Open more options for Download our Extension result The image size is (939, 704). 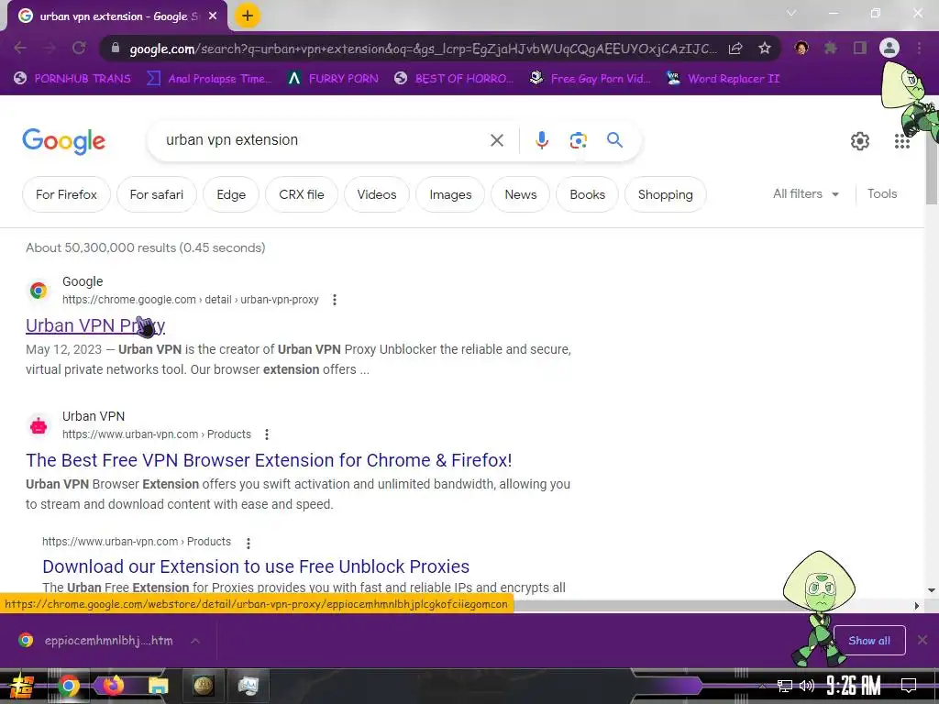tap(249, 543)
